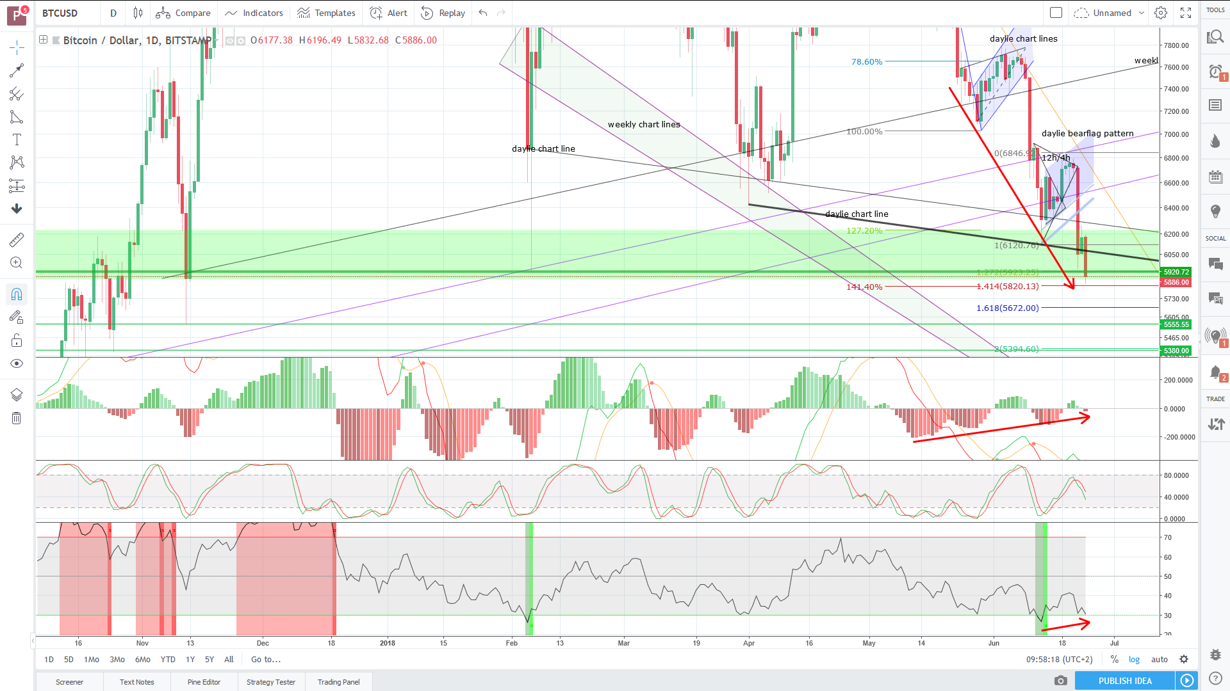
Task: Toggle magnet mode on the left toolbar
Action: pos(17,294)
